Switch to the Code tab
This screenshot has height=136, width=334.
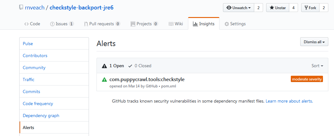pos(32,24)
